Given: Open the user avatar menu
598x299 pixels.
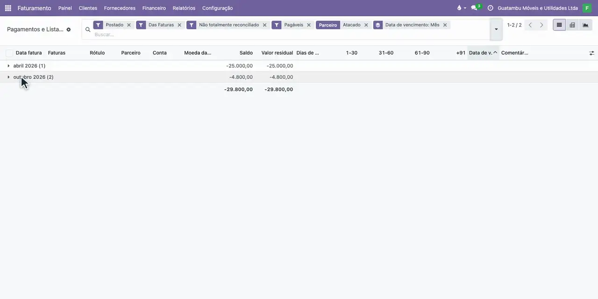Looking at the screenshot, I should coord(587,8).
